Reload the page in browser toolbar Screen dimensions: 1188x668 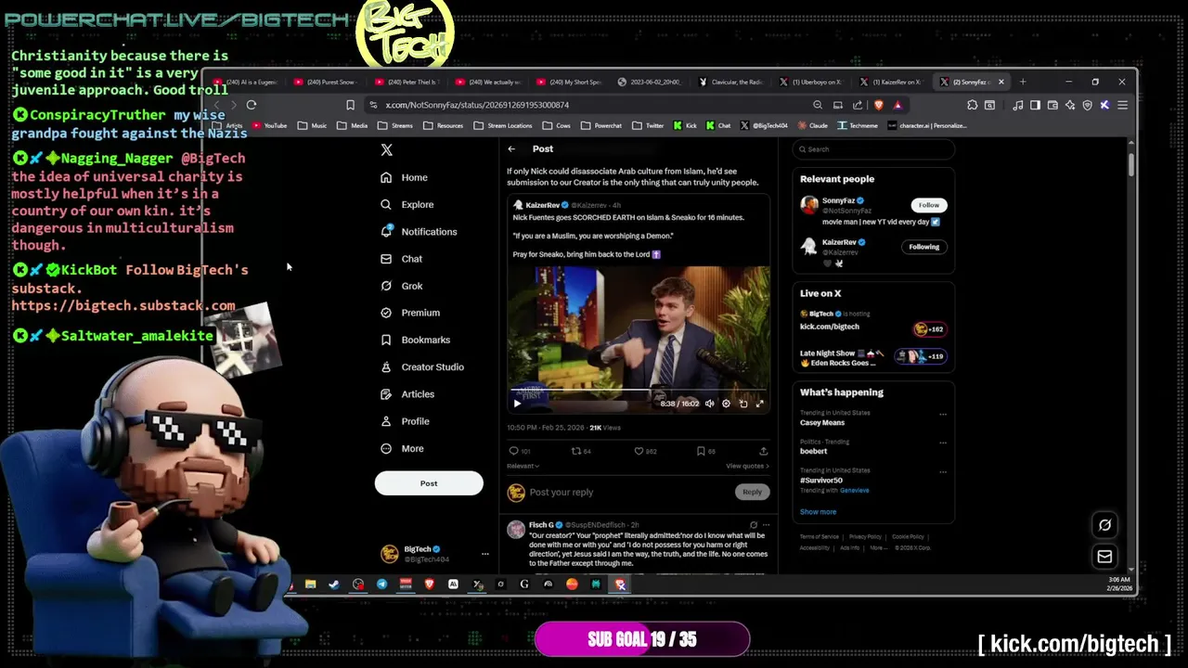click(x=252, y=105)
